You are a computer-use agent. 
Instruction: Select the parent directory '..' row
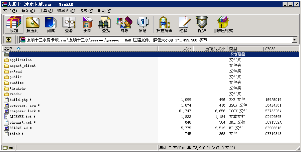point(11,54)
